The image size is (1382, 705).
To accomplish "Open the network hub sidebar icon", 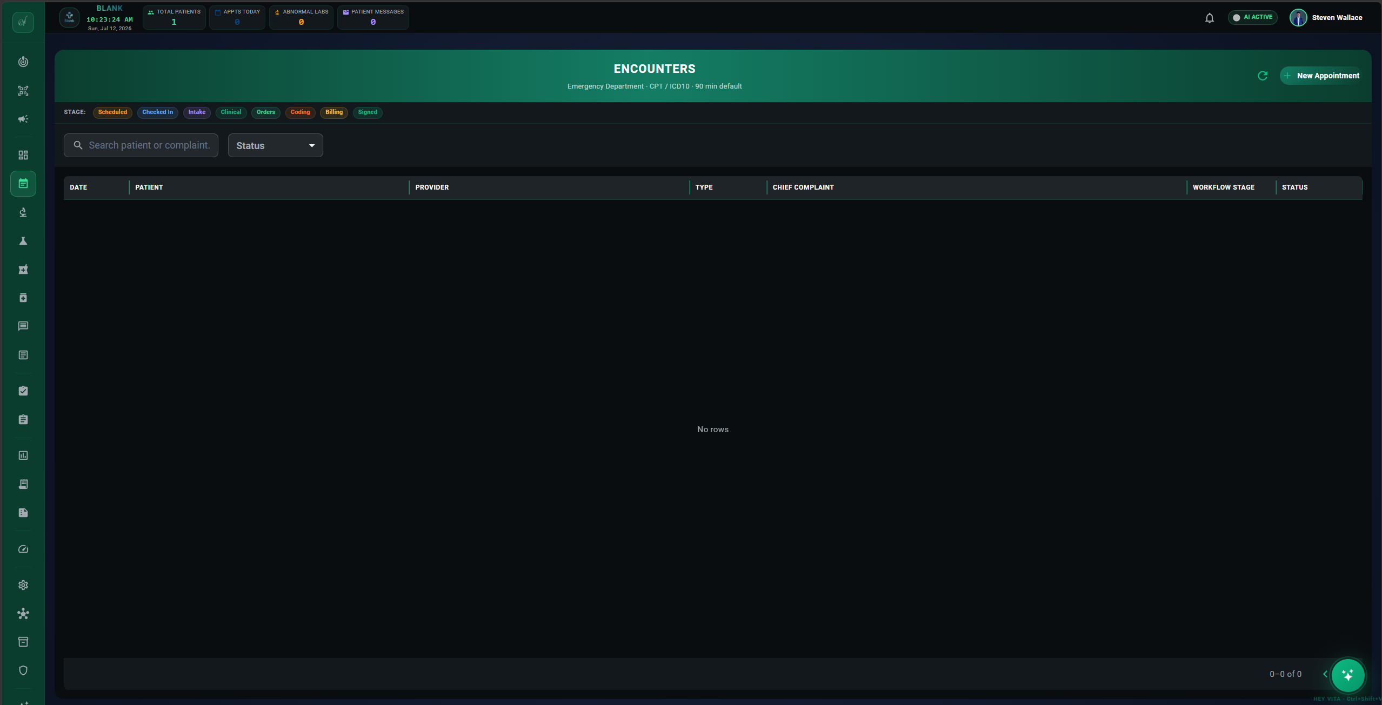I will click(23, 614).
